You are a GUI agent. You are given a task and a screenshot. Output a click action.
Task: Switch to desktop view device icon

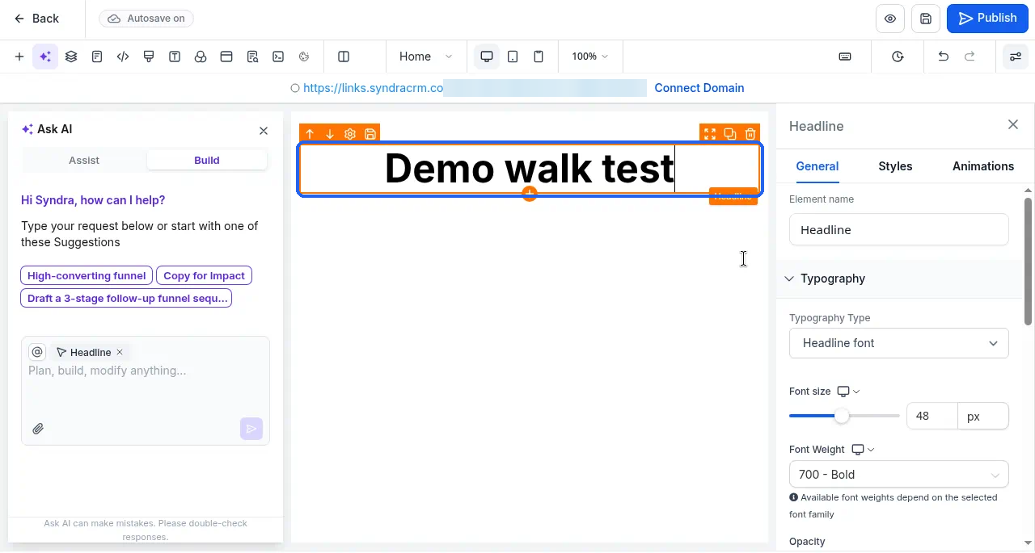[487, 57]
